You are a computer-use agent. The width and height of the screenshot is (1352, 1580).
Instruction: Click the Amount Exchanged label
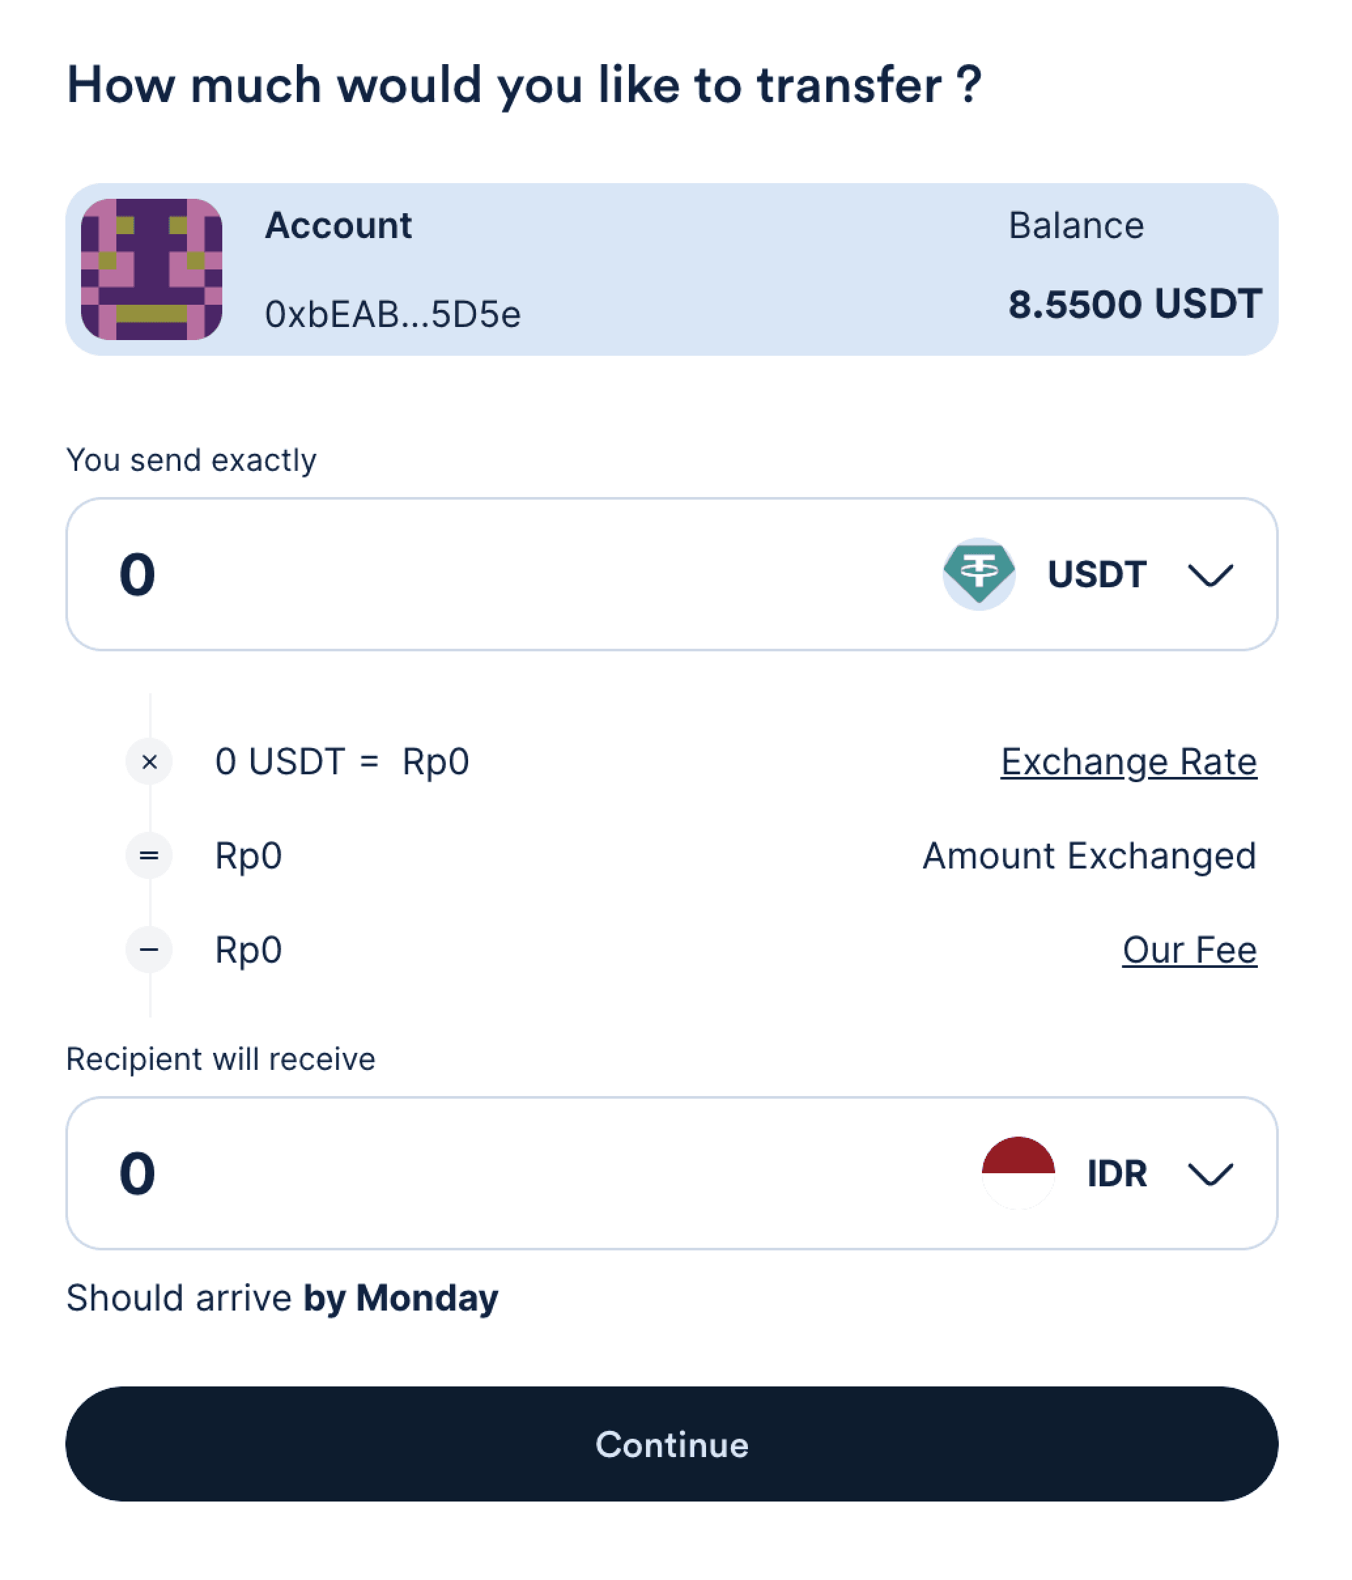[x=1089, y=855]
